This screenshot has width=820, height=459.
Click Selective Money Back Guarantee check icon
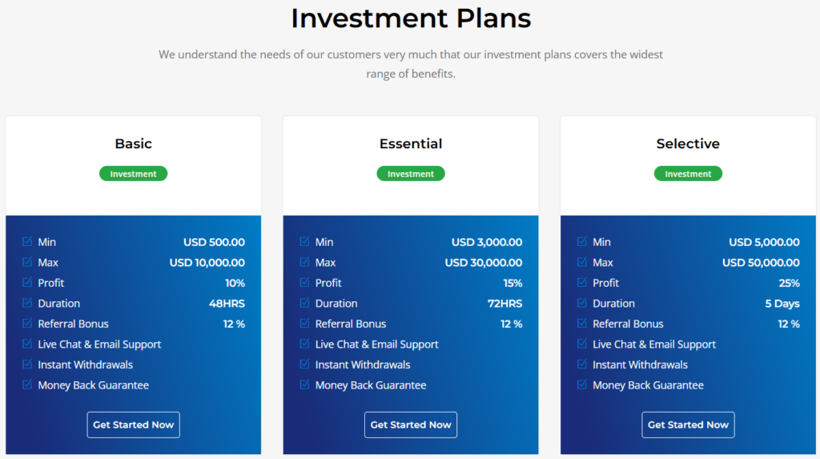582,385
